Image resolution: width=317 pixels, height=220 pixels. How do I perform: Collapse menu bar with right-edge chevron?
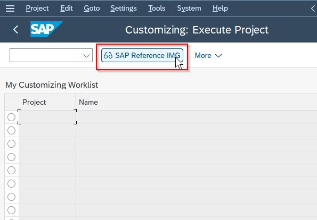[x=313, y=9]
